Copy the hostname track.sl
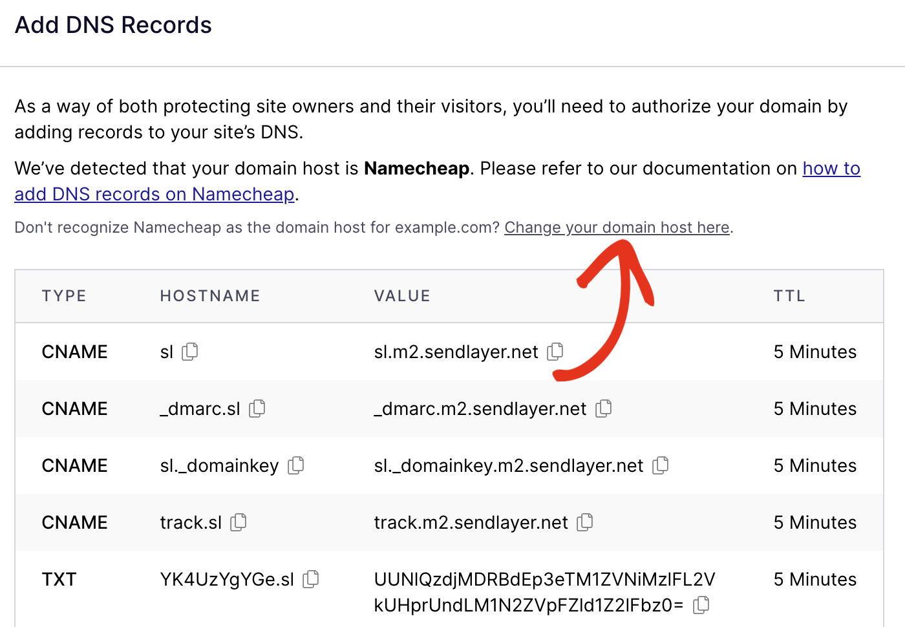The height and width of the screenshot is (627, 905). (239, 522)
